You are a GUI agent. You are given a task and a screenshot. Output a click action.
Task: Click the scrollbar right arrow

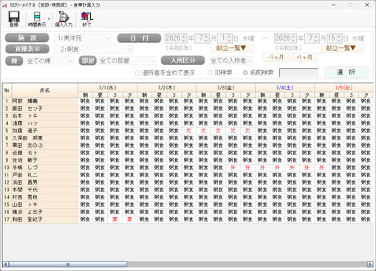370,264
